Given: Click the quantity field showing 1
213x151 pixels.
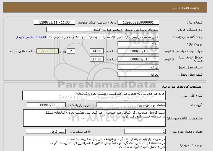Looking at the screenshot, I should [145, 132].
